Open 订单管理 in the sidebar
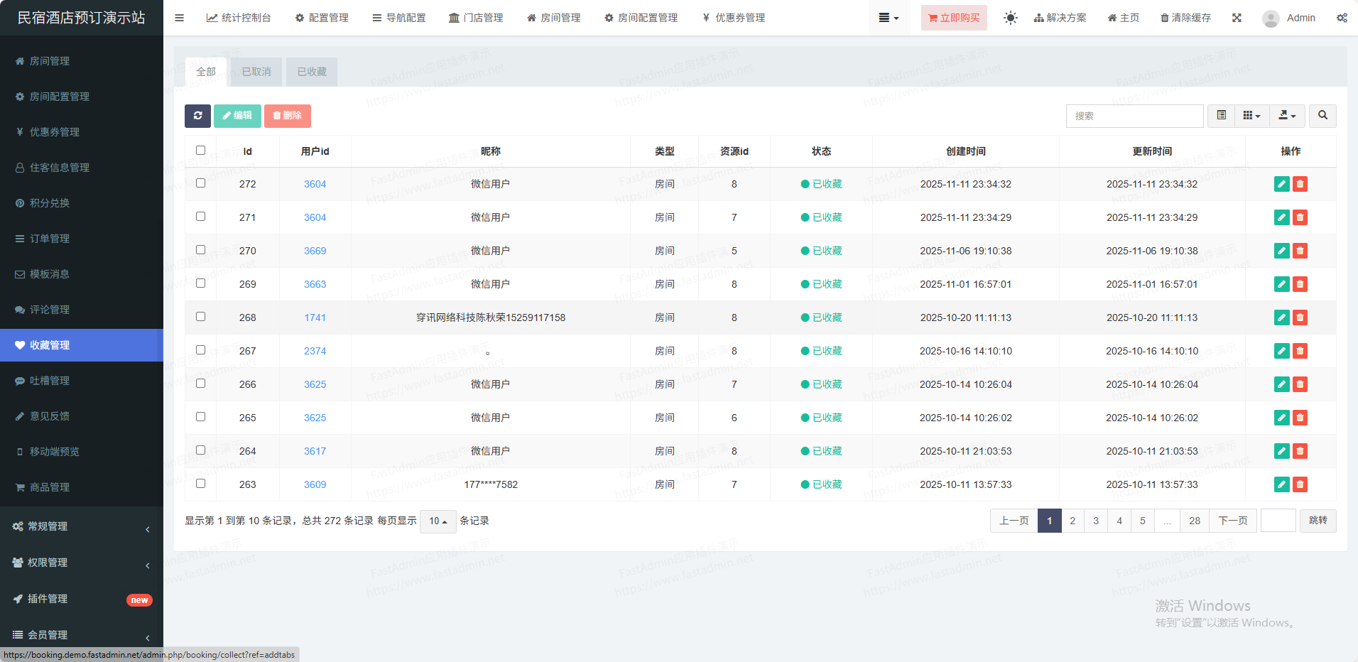Screen dimensions: 1358x662 click(50, 239)
